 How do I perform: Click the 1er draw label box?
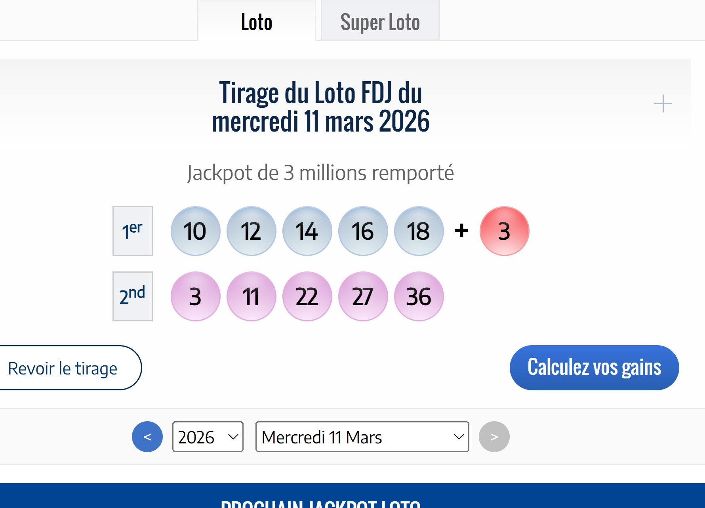pos(133,231)
